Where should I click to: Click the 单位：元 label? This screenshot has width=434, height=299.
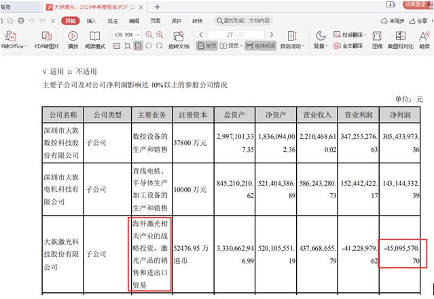[x=409, y=99]
